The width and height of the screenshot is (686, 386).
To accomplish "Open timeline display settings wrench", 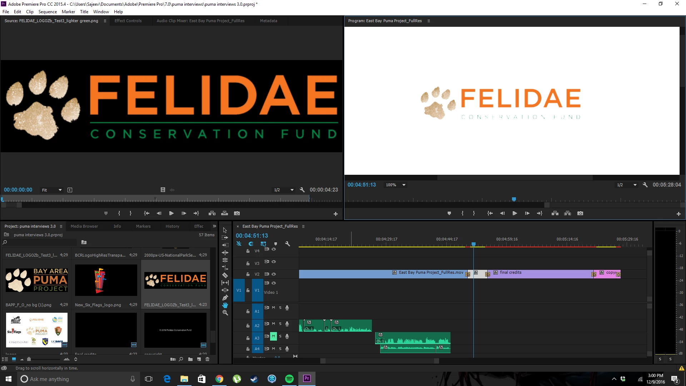I will (287, 244).
